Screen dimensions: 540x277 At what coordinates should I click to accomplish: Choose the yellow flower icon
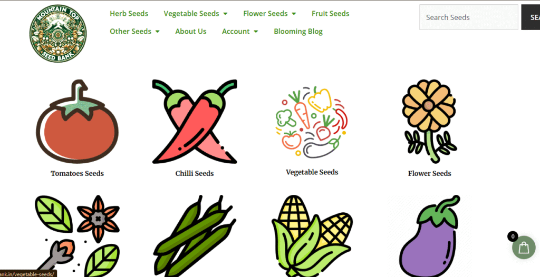[429, 122]
